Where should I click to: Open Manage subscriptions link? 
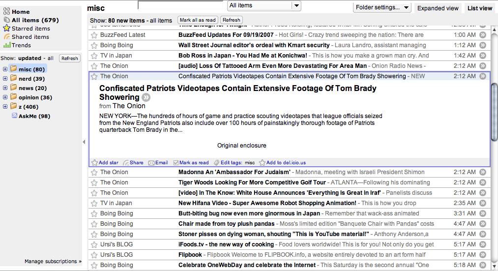click(x=53, y=261)
